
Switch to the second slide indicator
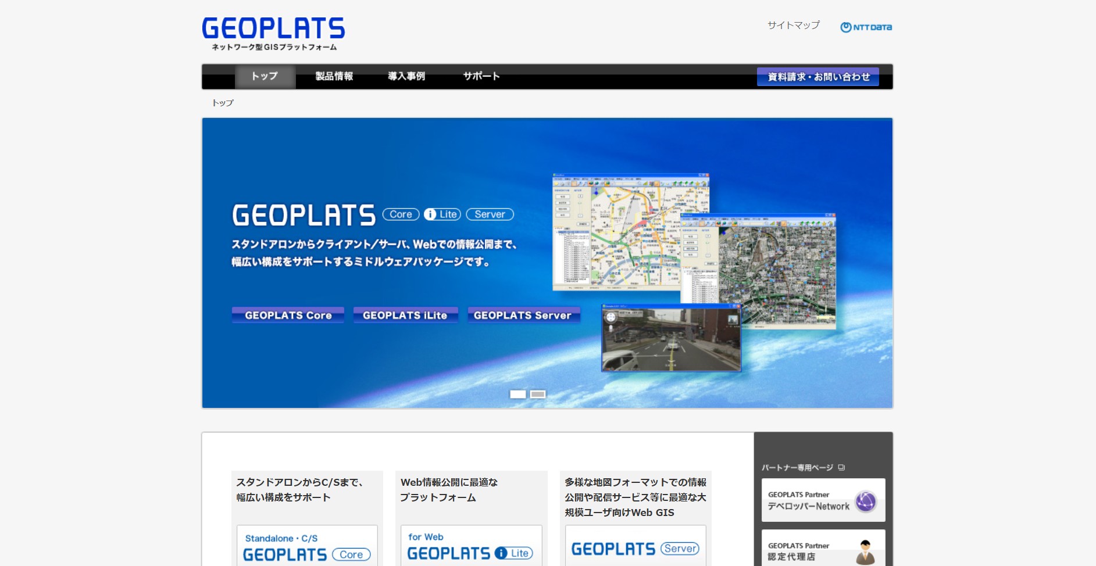[538, 395]
